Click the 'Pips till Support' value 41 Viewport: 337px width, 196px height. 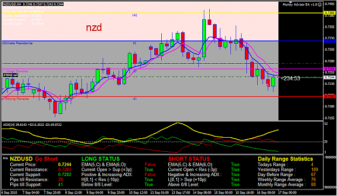click(60, 185)
